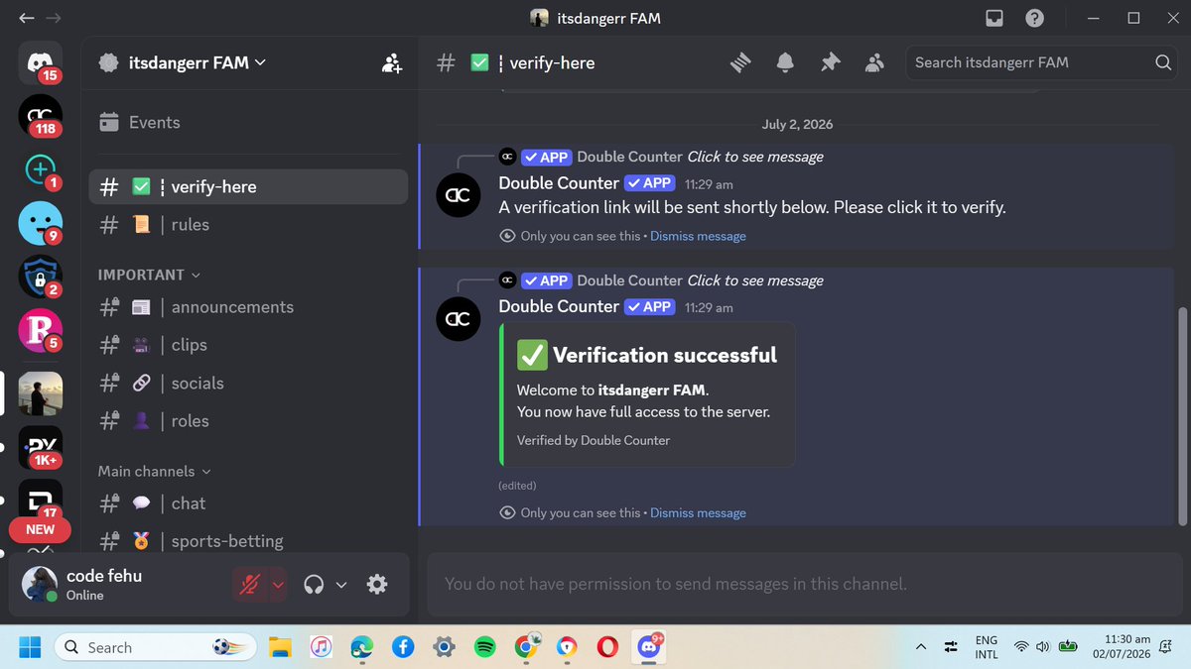The image size is (1191, 669).
Task: Select the verify-here channel in sidebar
Action: 248,186
